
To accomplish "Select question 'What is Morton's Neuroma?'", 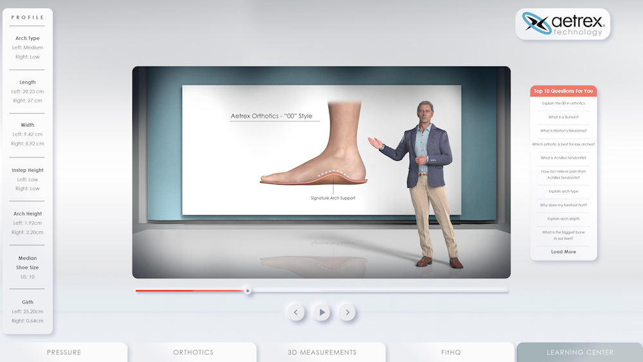I will [x=563, y=131].
